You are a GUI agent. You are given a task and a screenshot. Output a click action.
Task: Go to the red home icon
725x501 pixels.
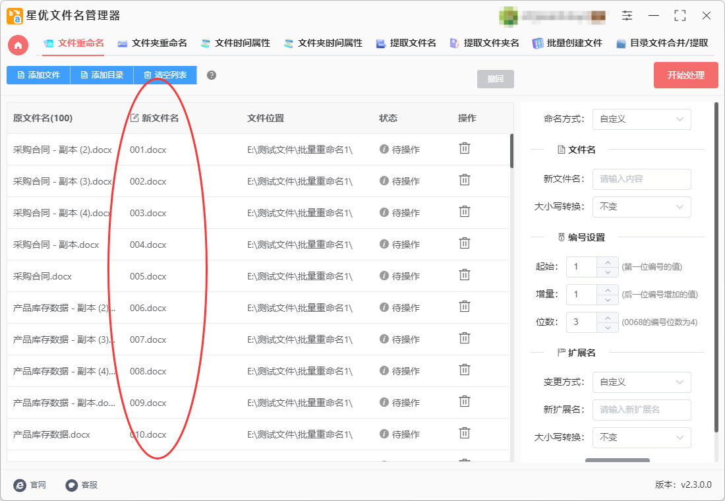click(x=18, y=45)
